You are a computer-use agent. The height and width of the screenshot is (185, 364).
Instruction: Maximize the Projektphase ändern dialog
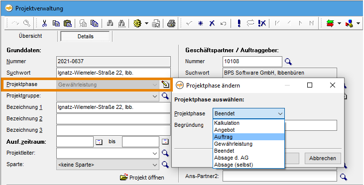(309, 86)
